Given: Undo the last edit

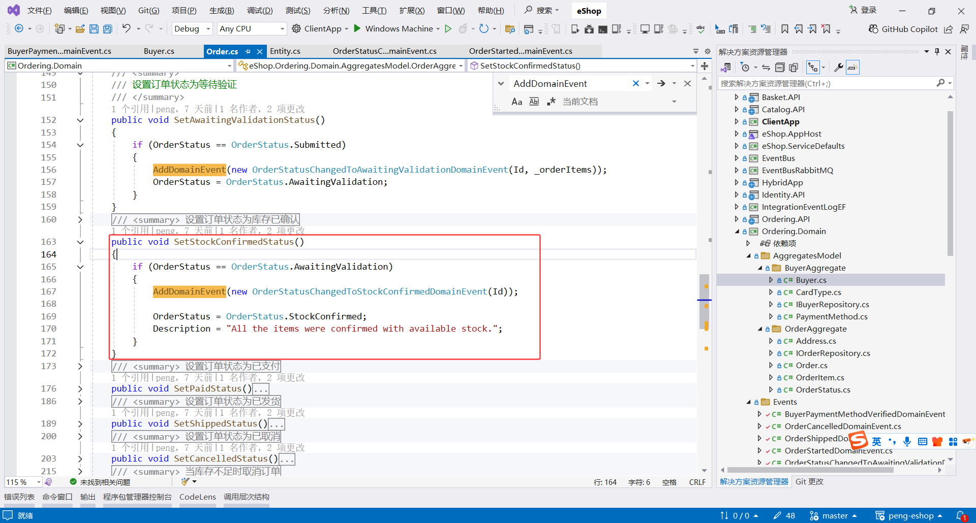Looking at the screenshot, I should coord(127,29).
